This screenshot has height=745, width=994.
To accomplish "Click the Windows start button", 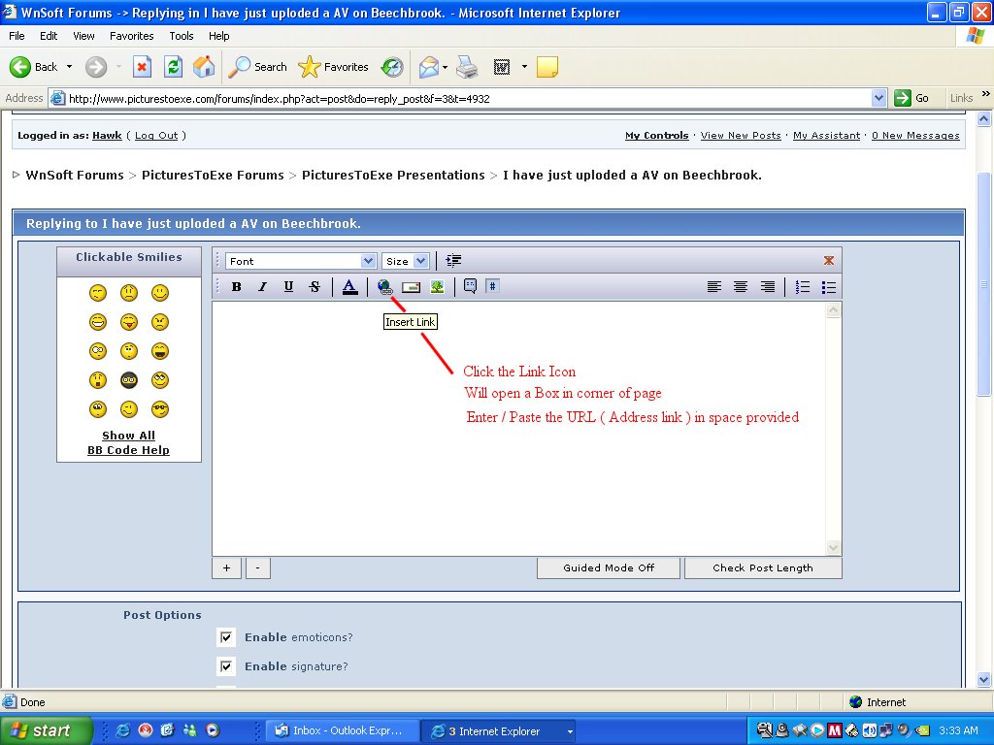I will (46, 731).
